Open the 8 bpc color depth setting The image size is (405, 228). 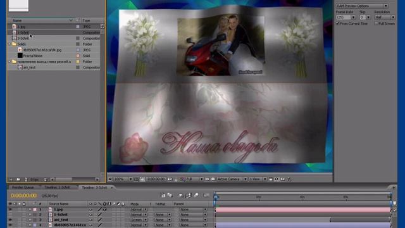tap(35, 179)
